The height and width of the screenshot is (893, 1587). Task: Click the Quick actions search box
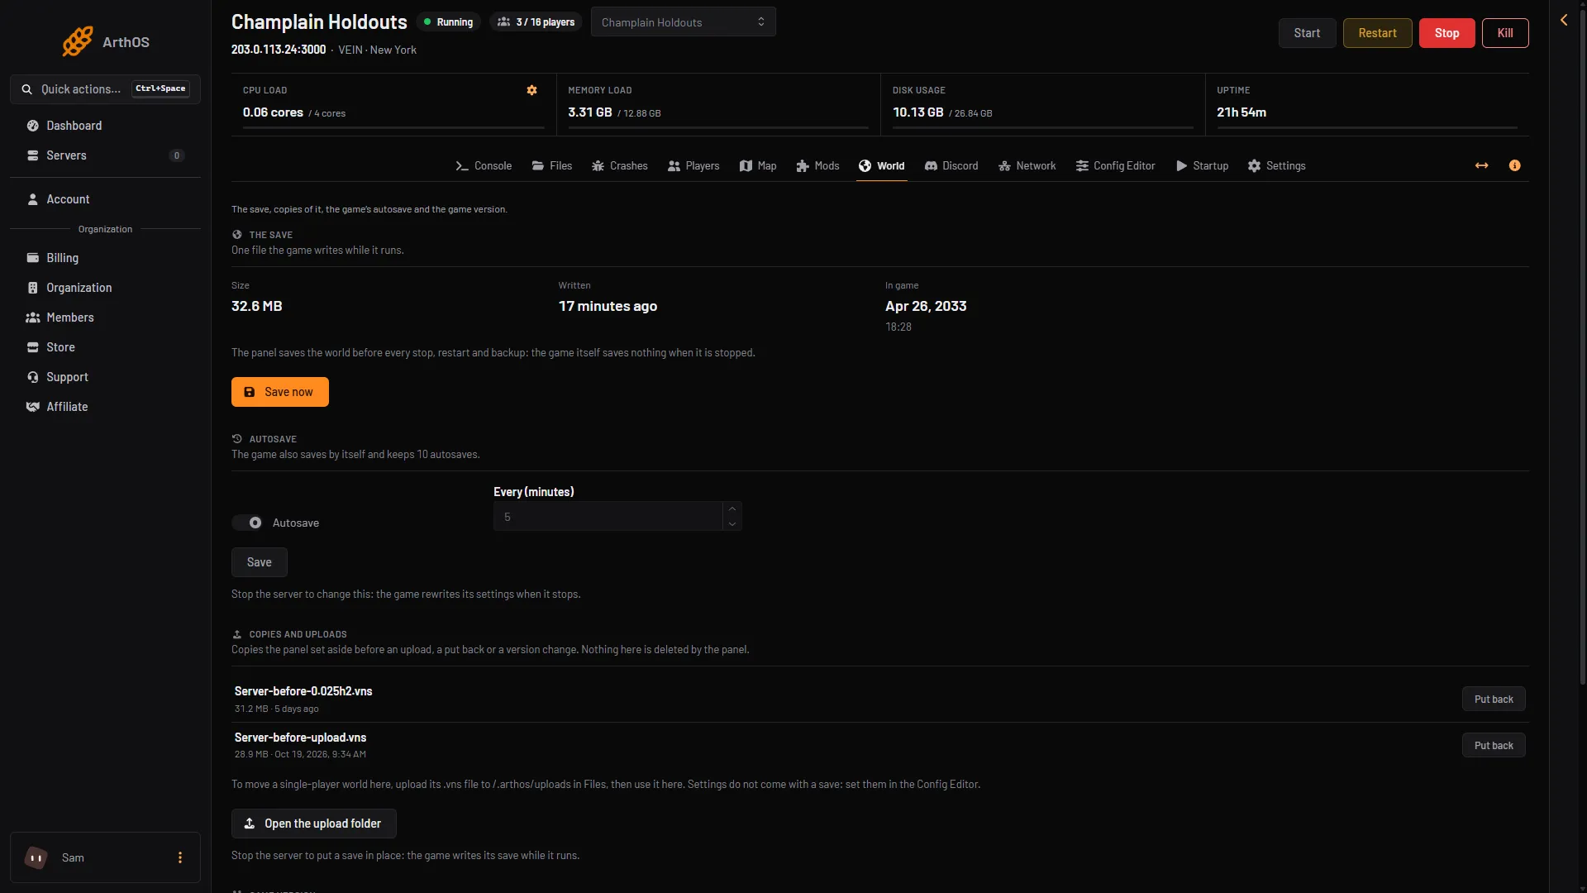coord(105,89)
